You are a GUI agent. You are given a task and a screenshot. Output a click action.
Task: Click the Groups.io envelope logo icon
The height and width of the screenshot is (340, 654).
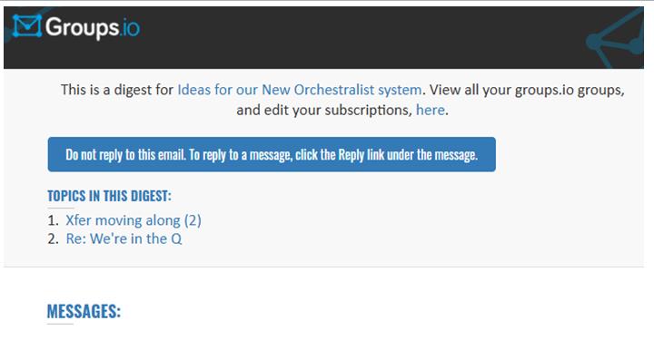pos(27,25)
